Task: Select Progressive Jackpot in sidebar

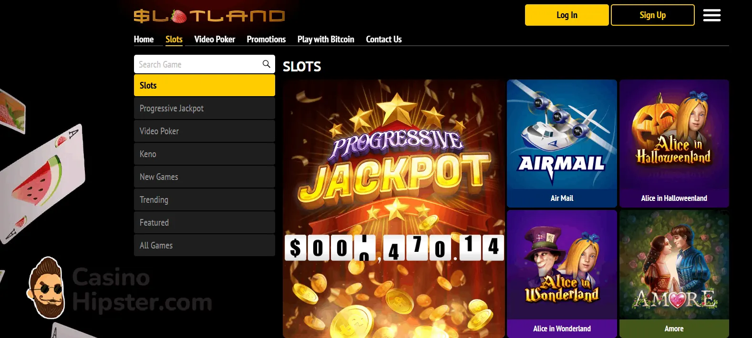Action: [205, 109]
